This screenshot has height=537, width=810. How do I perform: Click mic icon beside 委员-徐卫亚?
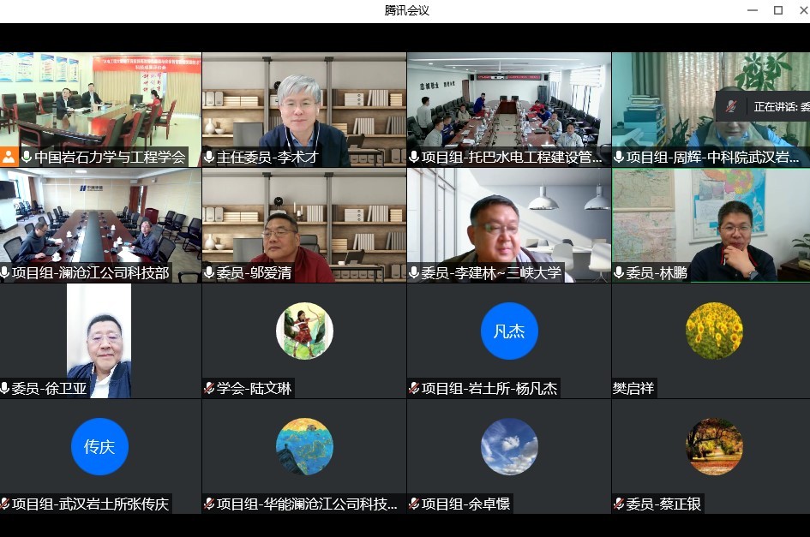click(5, 389)
